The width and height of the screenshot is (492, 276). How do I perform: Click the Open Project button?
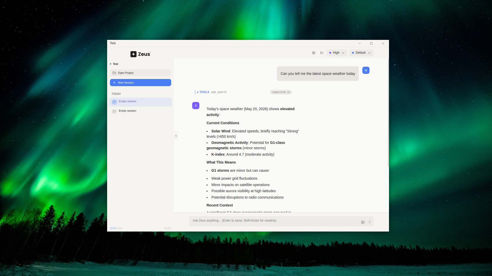[140, 73]
